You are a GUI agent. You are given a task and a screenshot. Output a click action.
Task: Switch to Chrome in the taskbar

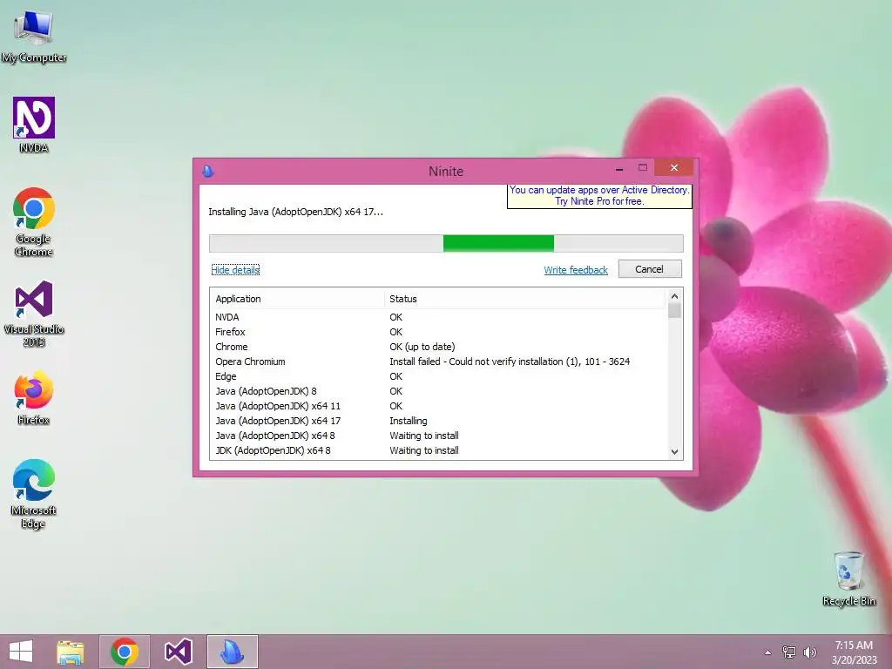point(125,652)
